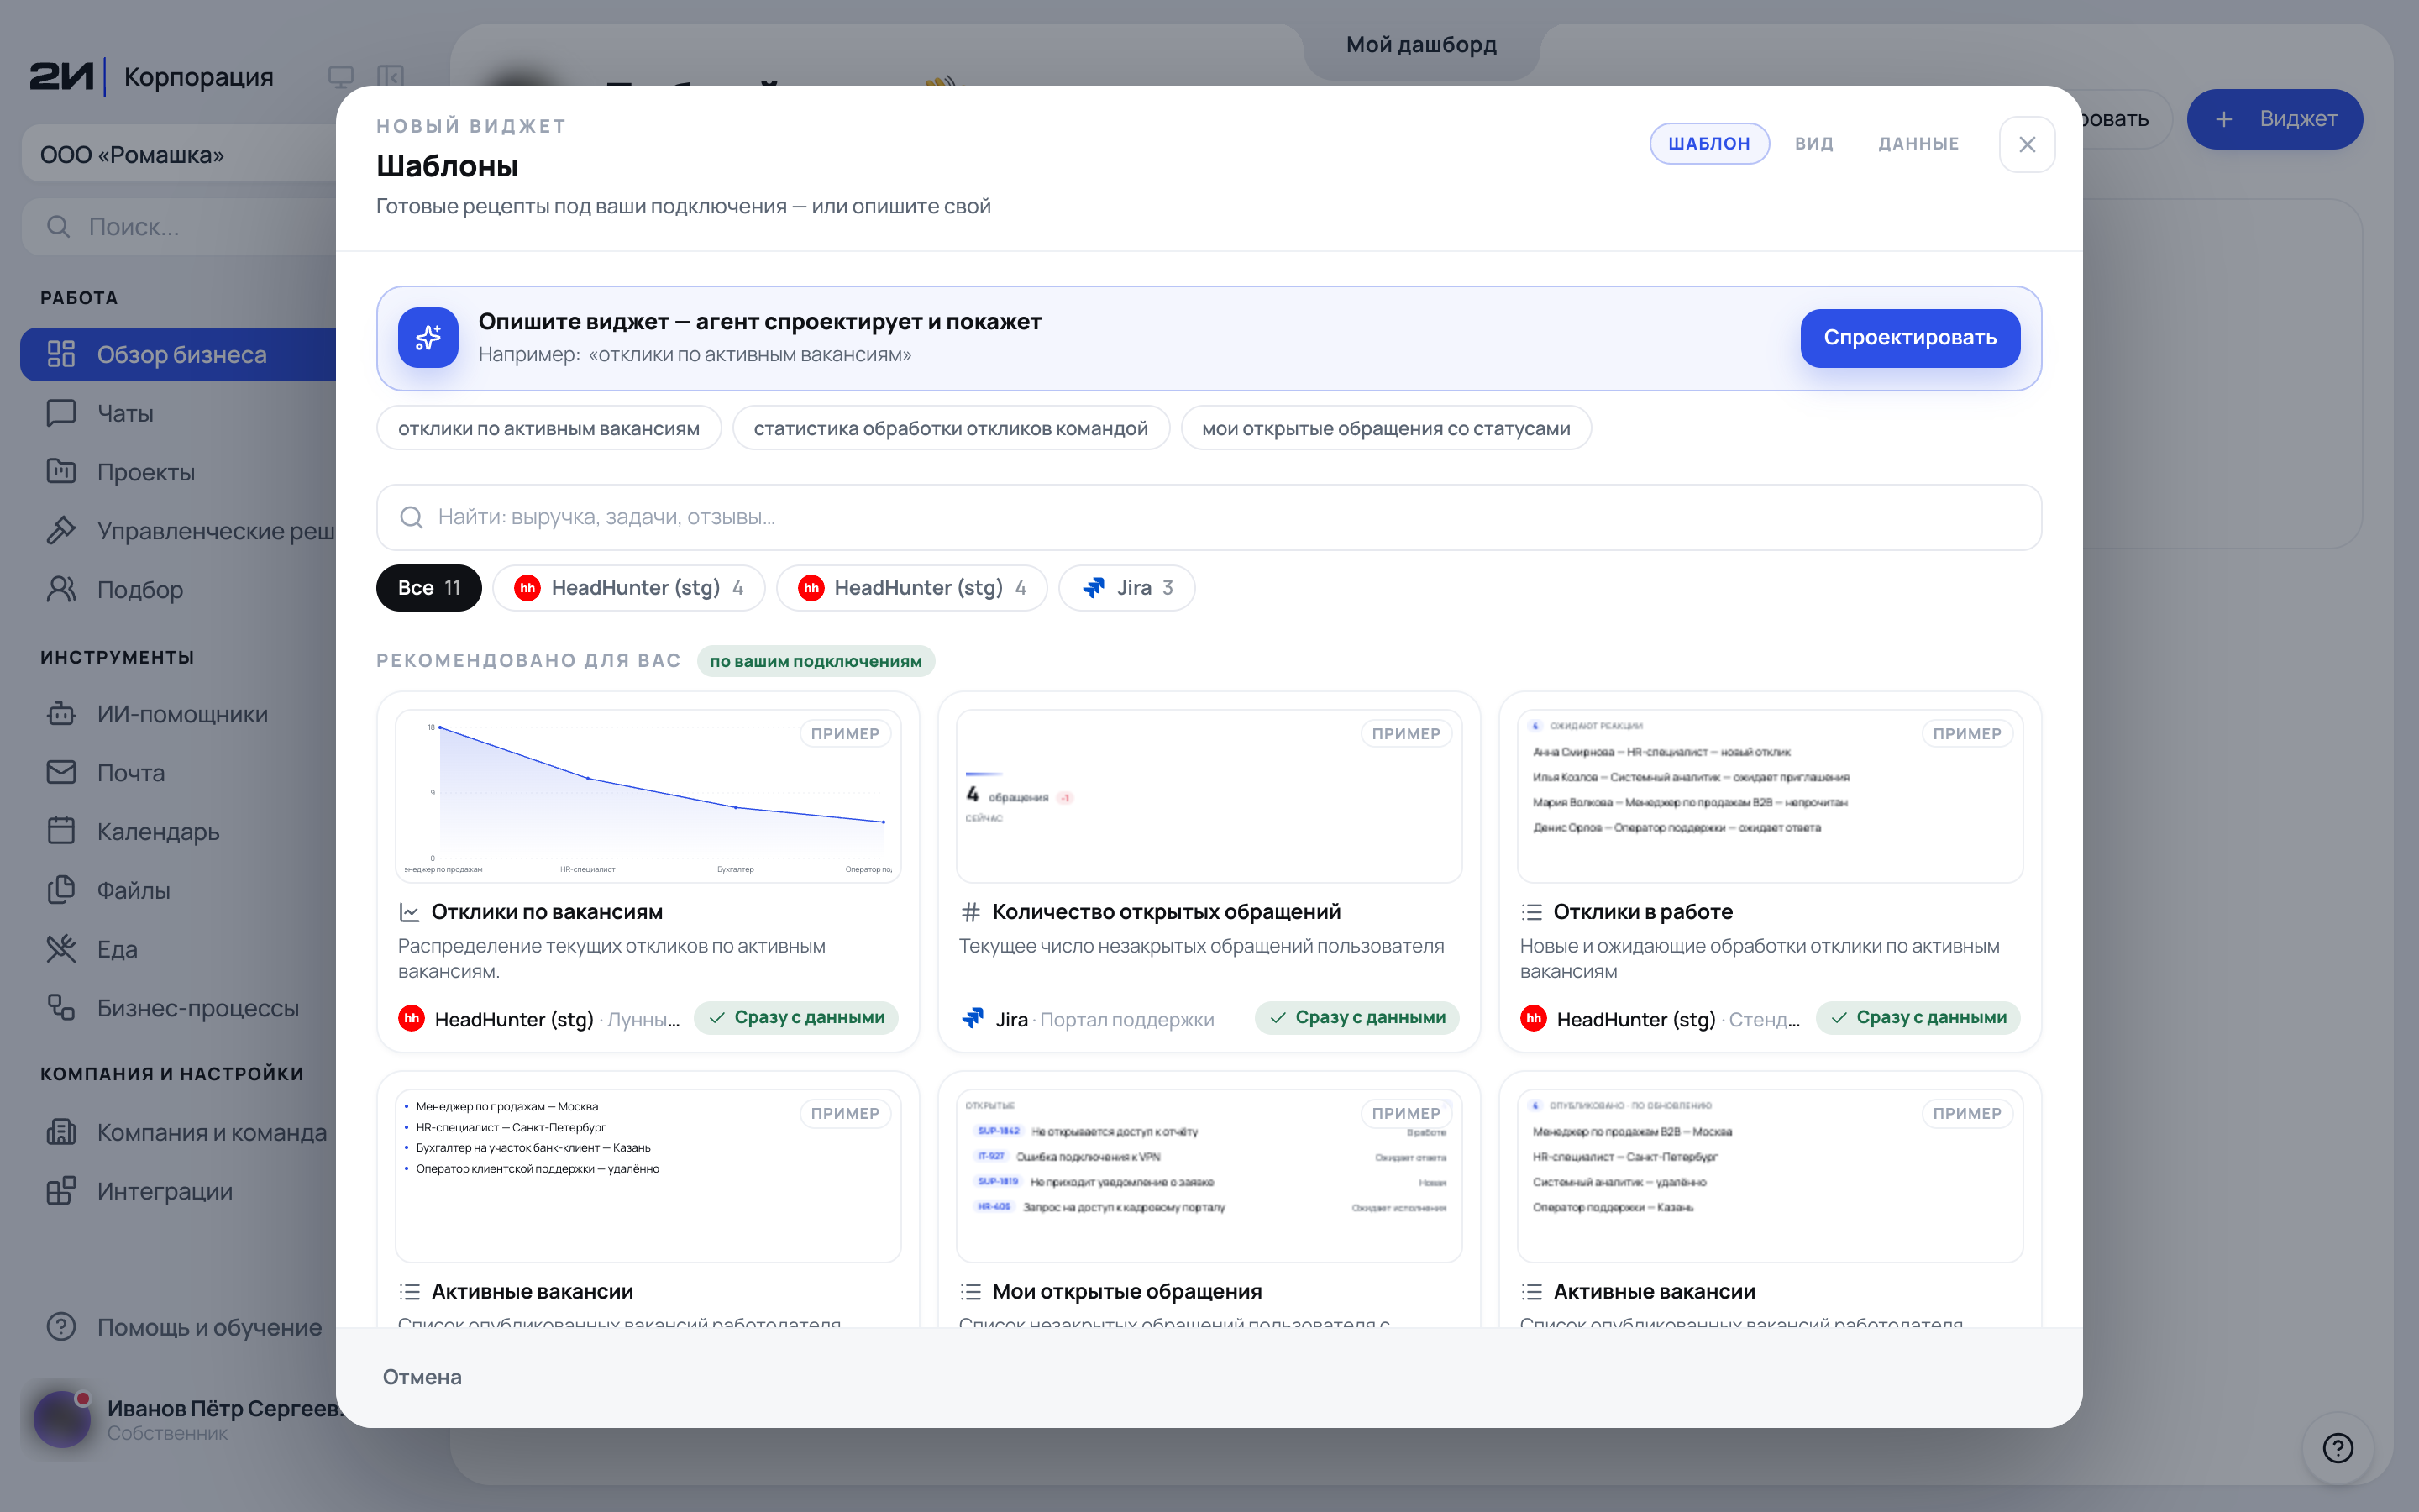Select the Отклики в работе template
The width and height of the screenshot is (2419, 1512).
point(1769,872)
